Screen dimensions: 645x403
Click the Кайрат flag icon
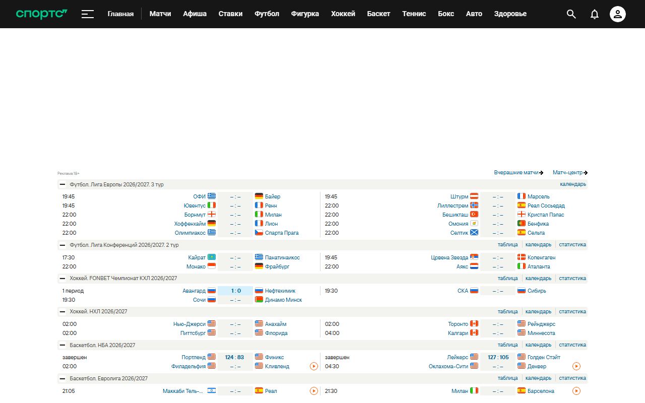(212, 257)
